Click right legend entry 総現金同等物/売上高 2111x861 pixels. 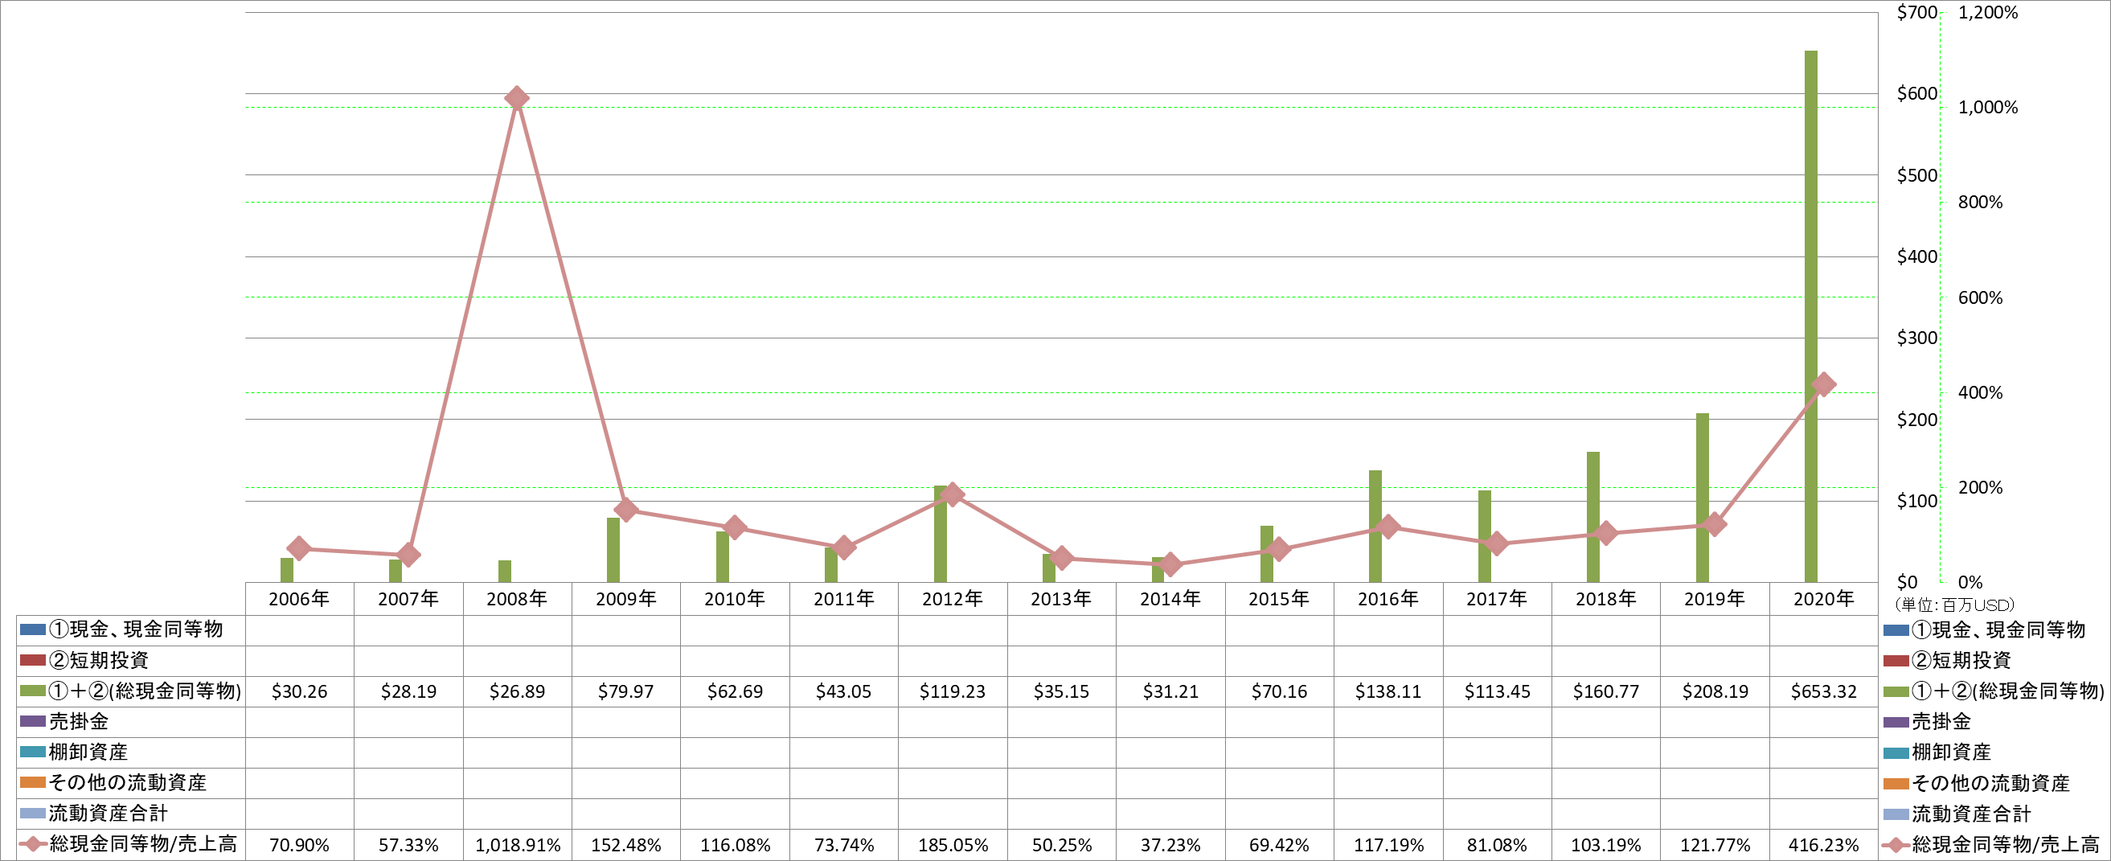pyautogui.click(x=1991, y=844)
